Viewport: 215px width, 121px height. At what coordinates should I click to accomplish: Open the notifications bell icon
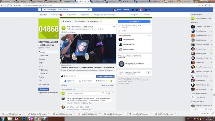tap(141, 10)
